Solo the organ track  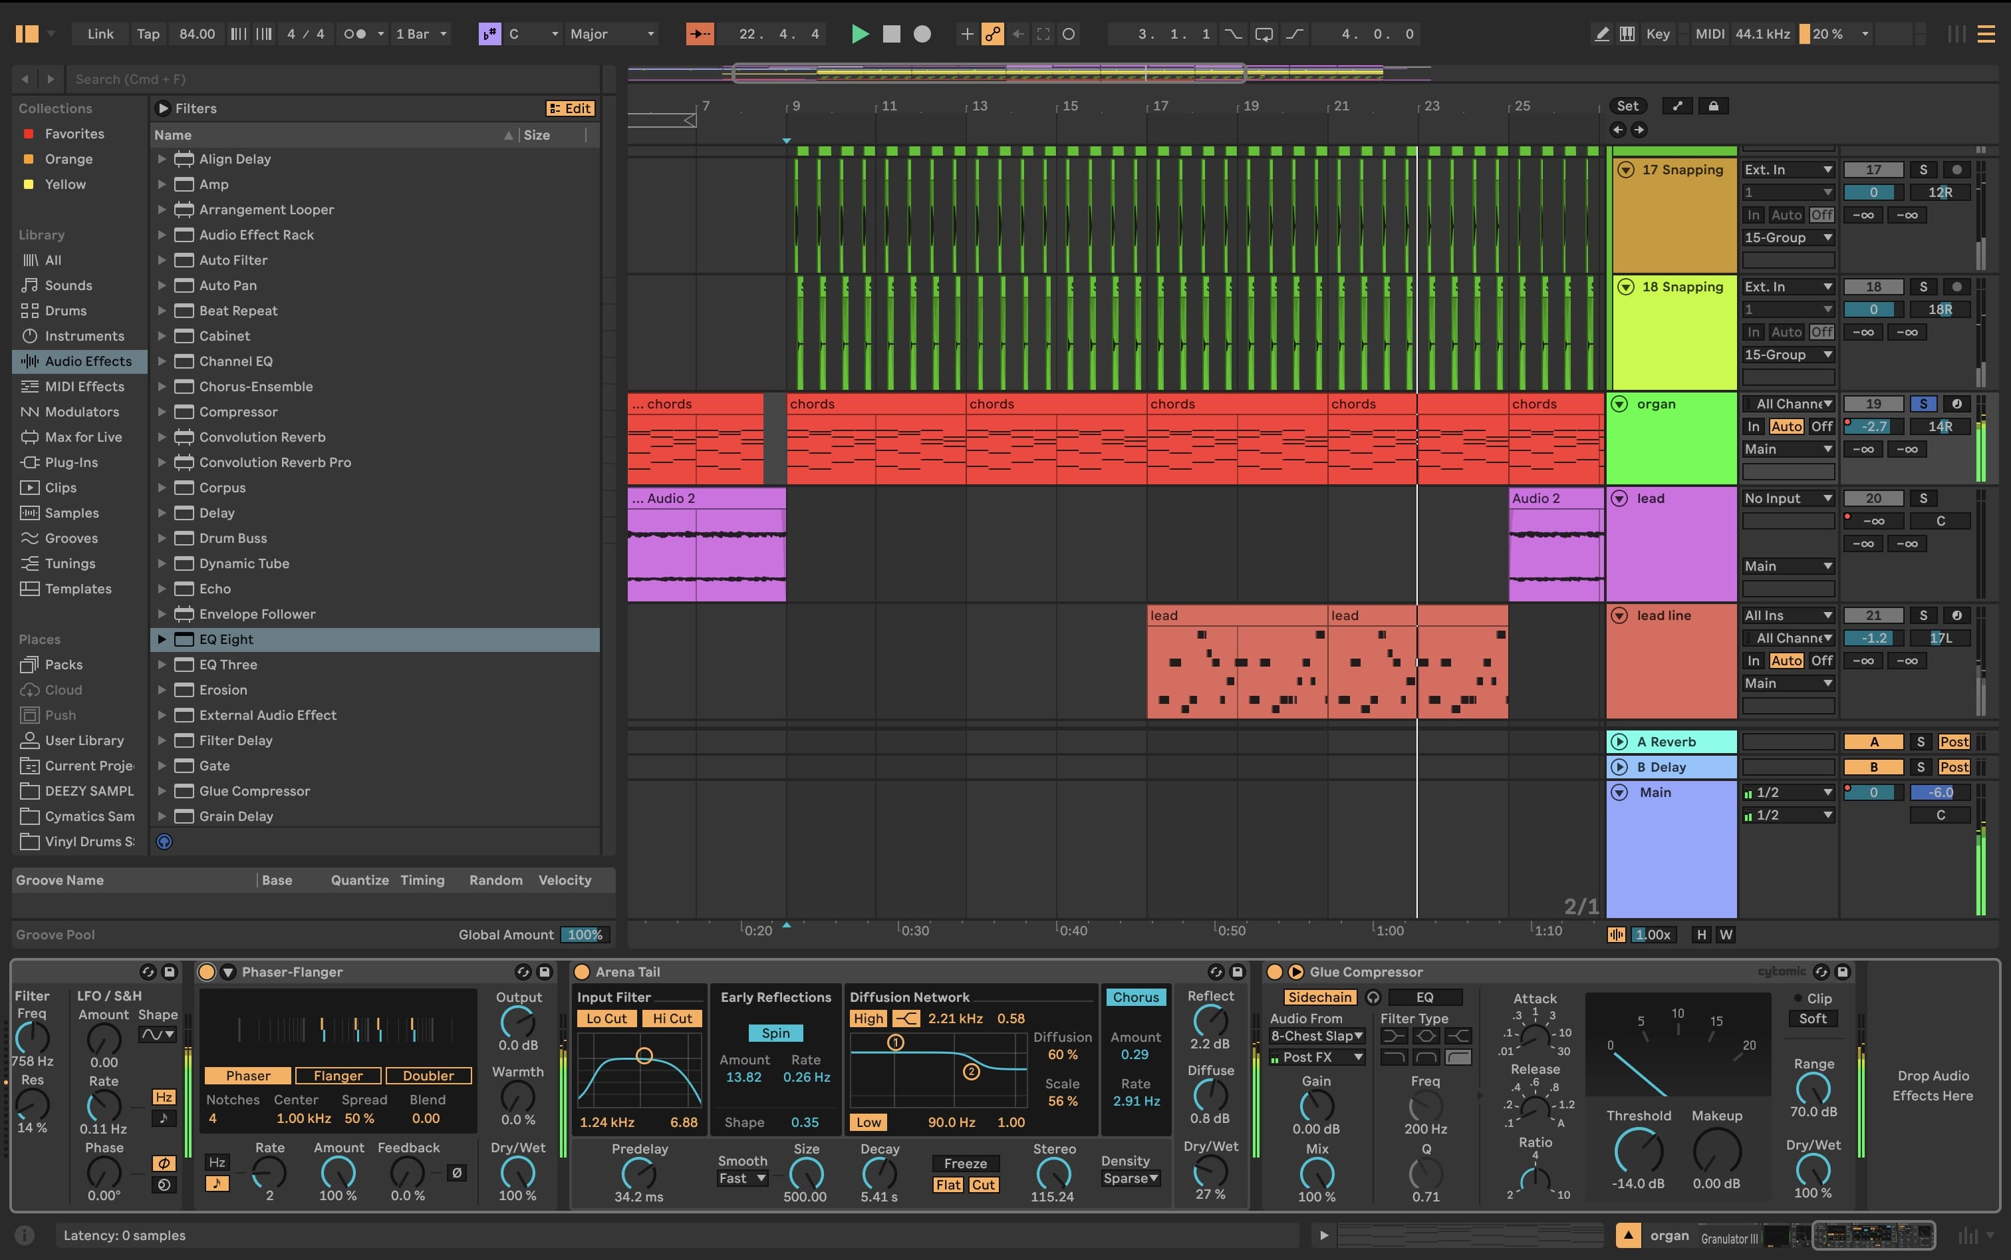tap(1923, 404)
